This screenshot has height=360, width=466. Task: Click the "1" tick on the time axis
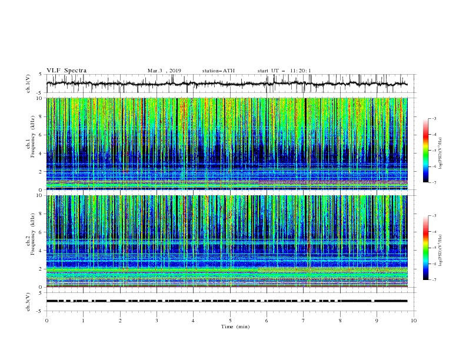[83, 321]
